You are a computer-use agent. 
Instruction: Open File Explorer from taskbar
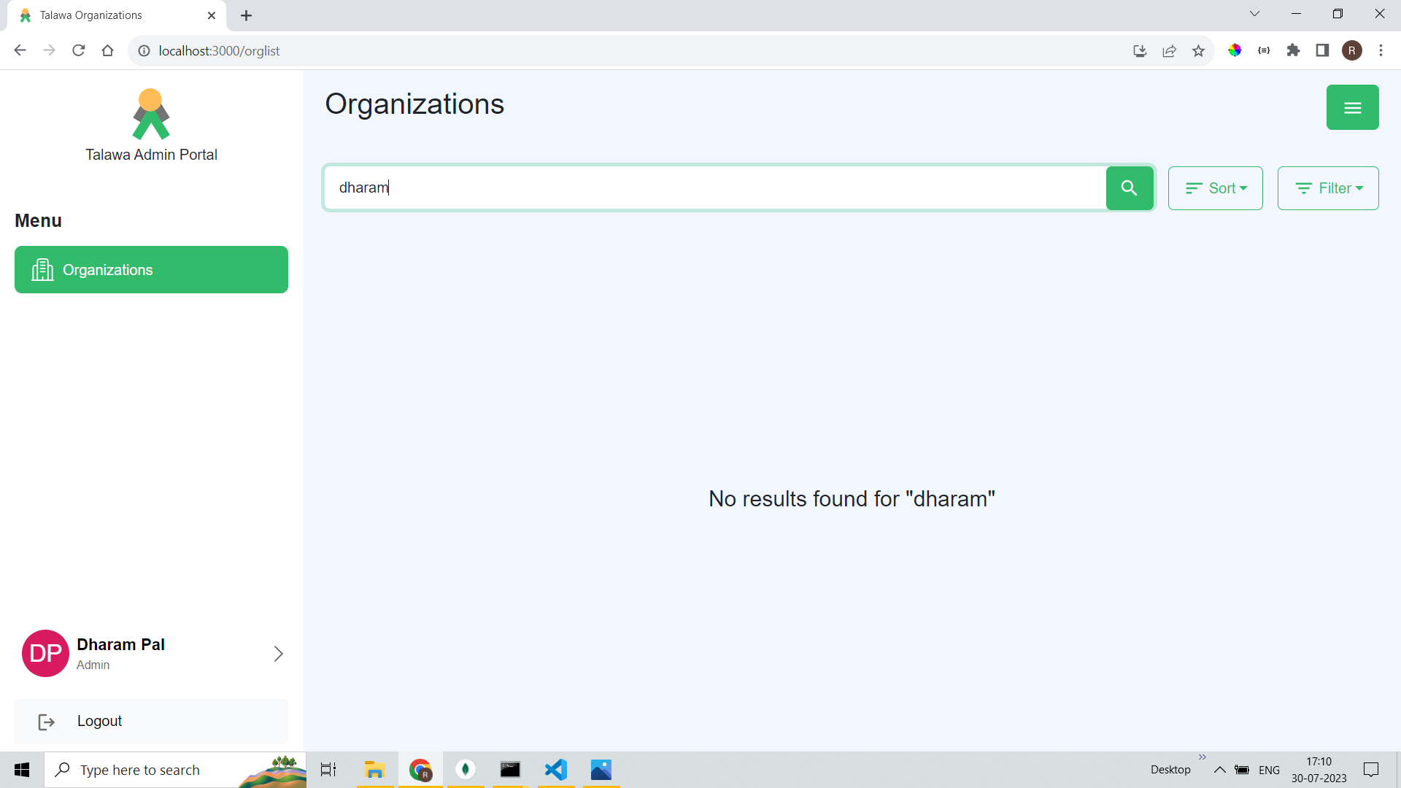pos(375,770)
